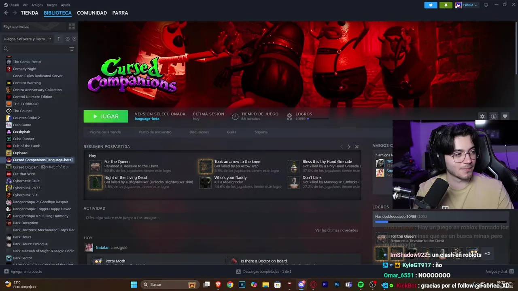Select Dark Deception in game list
This screenshot has height=291, width=518.
click(25, 223)
